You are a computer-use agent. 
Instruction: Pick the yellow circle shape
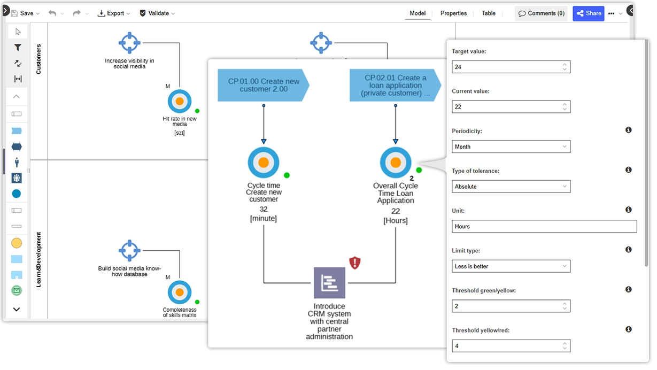pos(17,243)
